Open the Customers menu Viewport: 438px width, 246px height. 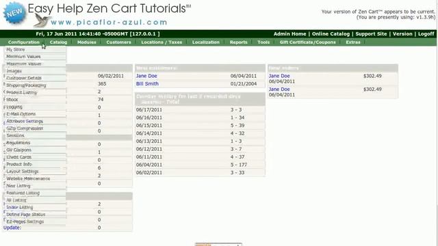(118, 42)
